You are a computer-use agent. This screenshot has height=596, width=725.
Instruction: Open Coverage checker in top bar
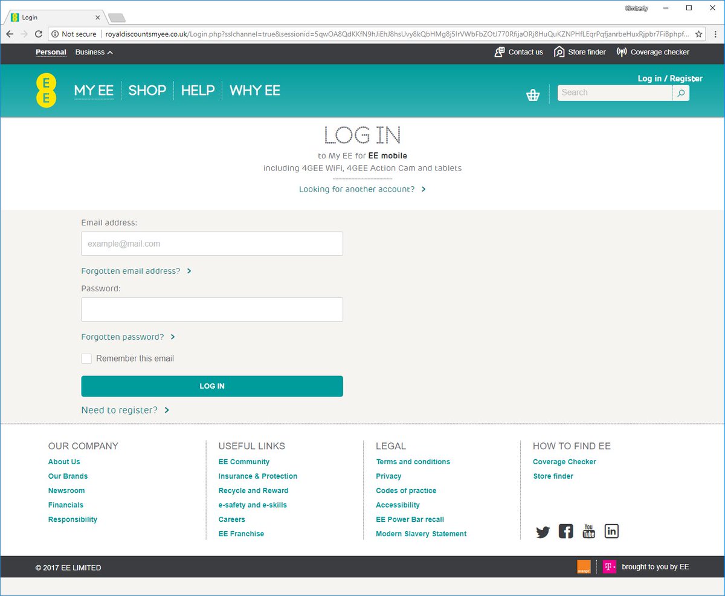click(653, 52)
